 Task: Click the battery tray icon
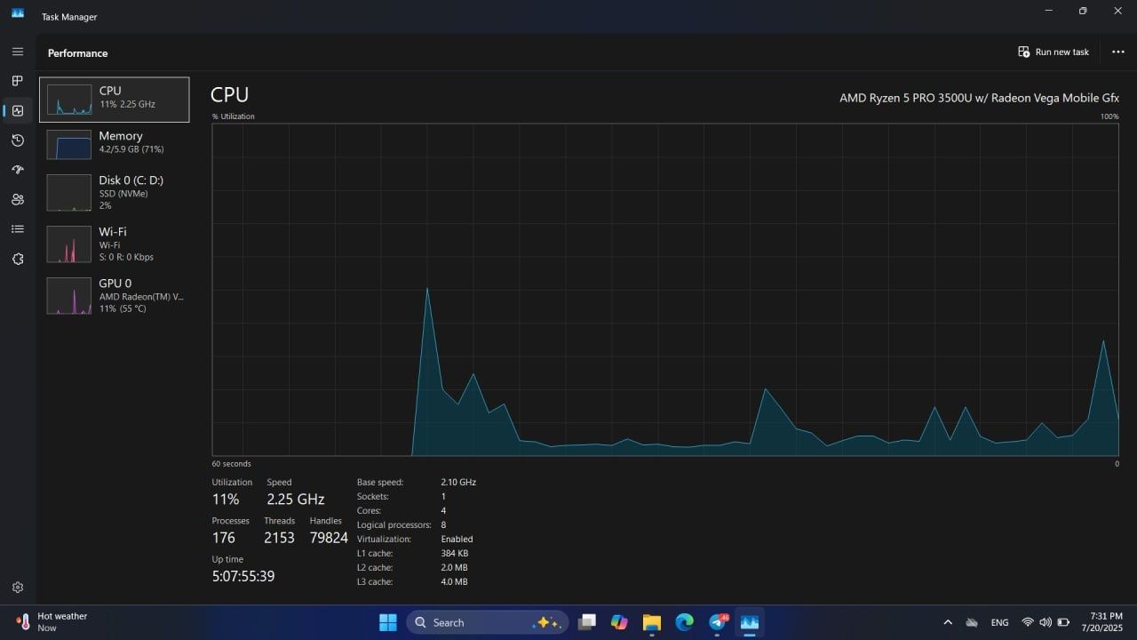pyautogui.click(x=1063, y=622)
